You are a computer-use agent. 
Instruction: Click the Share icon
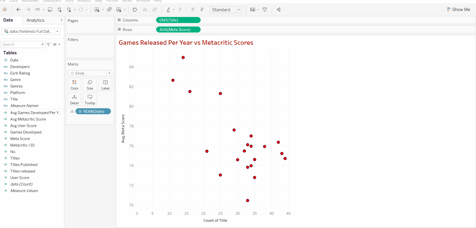[x=279, y=9]
